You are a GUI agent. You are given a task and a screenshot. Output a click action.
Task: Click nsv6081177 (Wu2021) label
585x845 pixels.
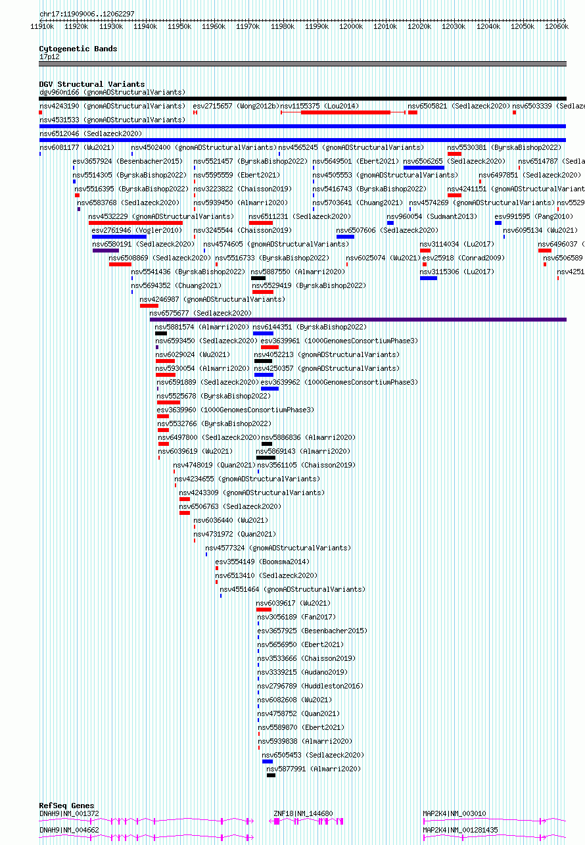click(x=77, y=147)
